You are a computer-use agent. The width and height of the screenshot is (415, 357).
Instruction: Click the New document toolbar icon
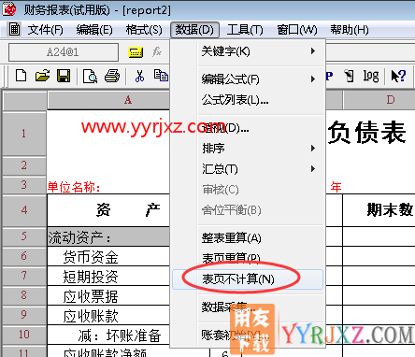(21, 76)
